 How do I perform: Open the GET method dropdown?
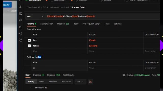(35, 16)
